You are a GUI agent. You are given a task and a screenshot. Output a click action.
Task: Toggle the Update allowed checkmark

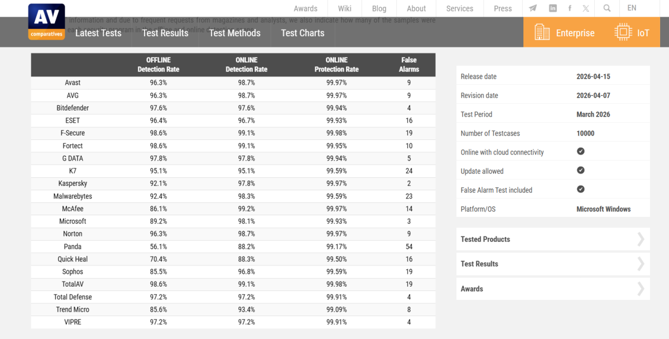580,170
